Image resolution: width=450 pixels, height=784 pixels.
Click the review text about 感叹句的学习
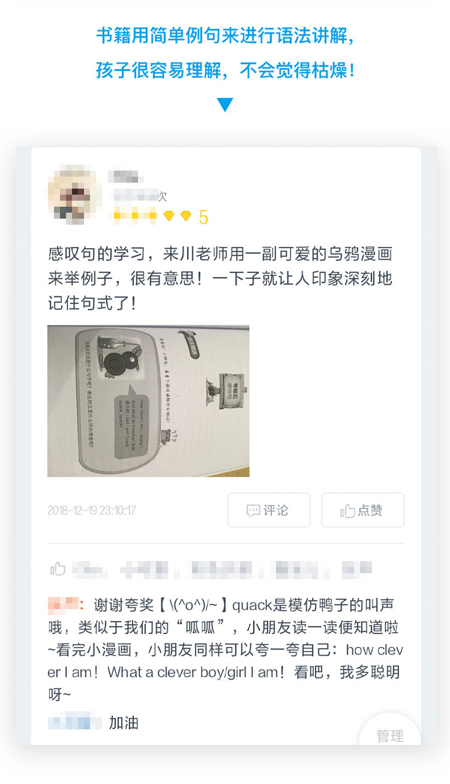221,278
